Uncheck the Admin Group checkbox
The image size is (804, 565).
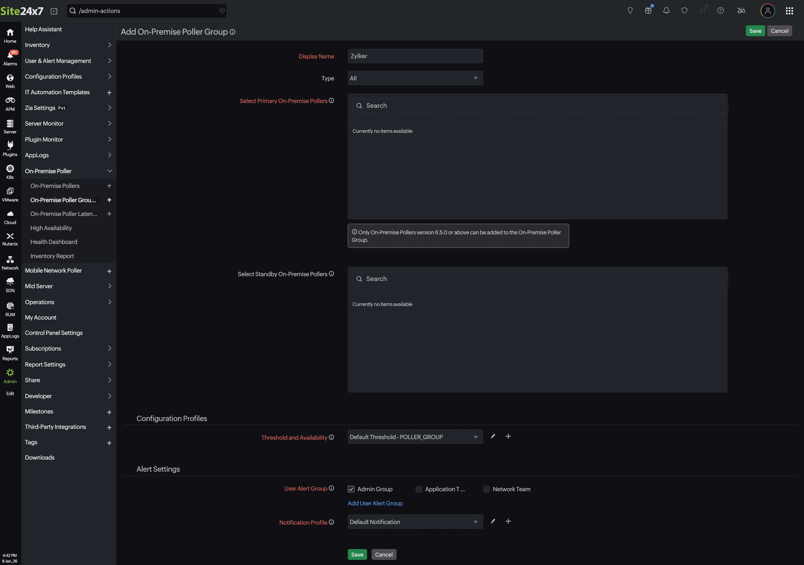tap(351, 489)
